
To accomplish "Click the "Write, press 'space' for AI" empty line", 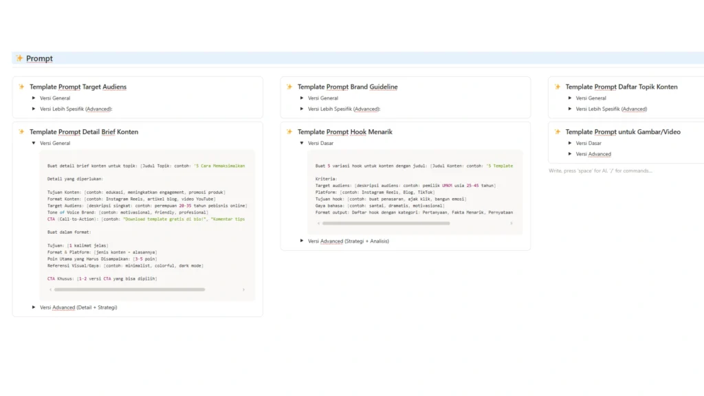I will [600, 170].
